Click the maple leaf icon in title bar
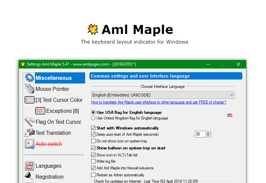The image size is (266, 183). point(23,64)
